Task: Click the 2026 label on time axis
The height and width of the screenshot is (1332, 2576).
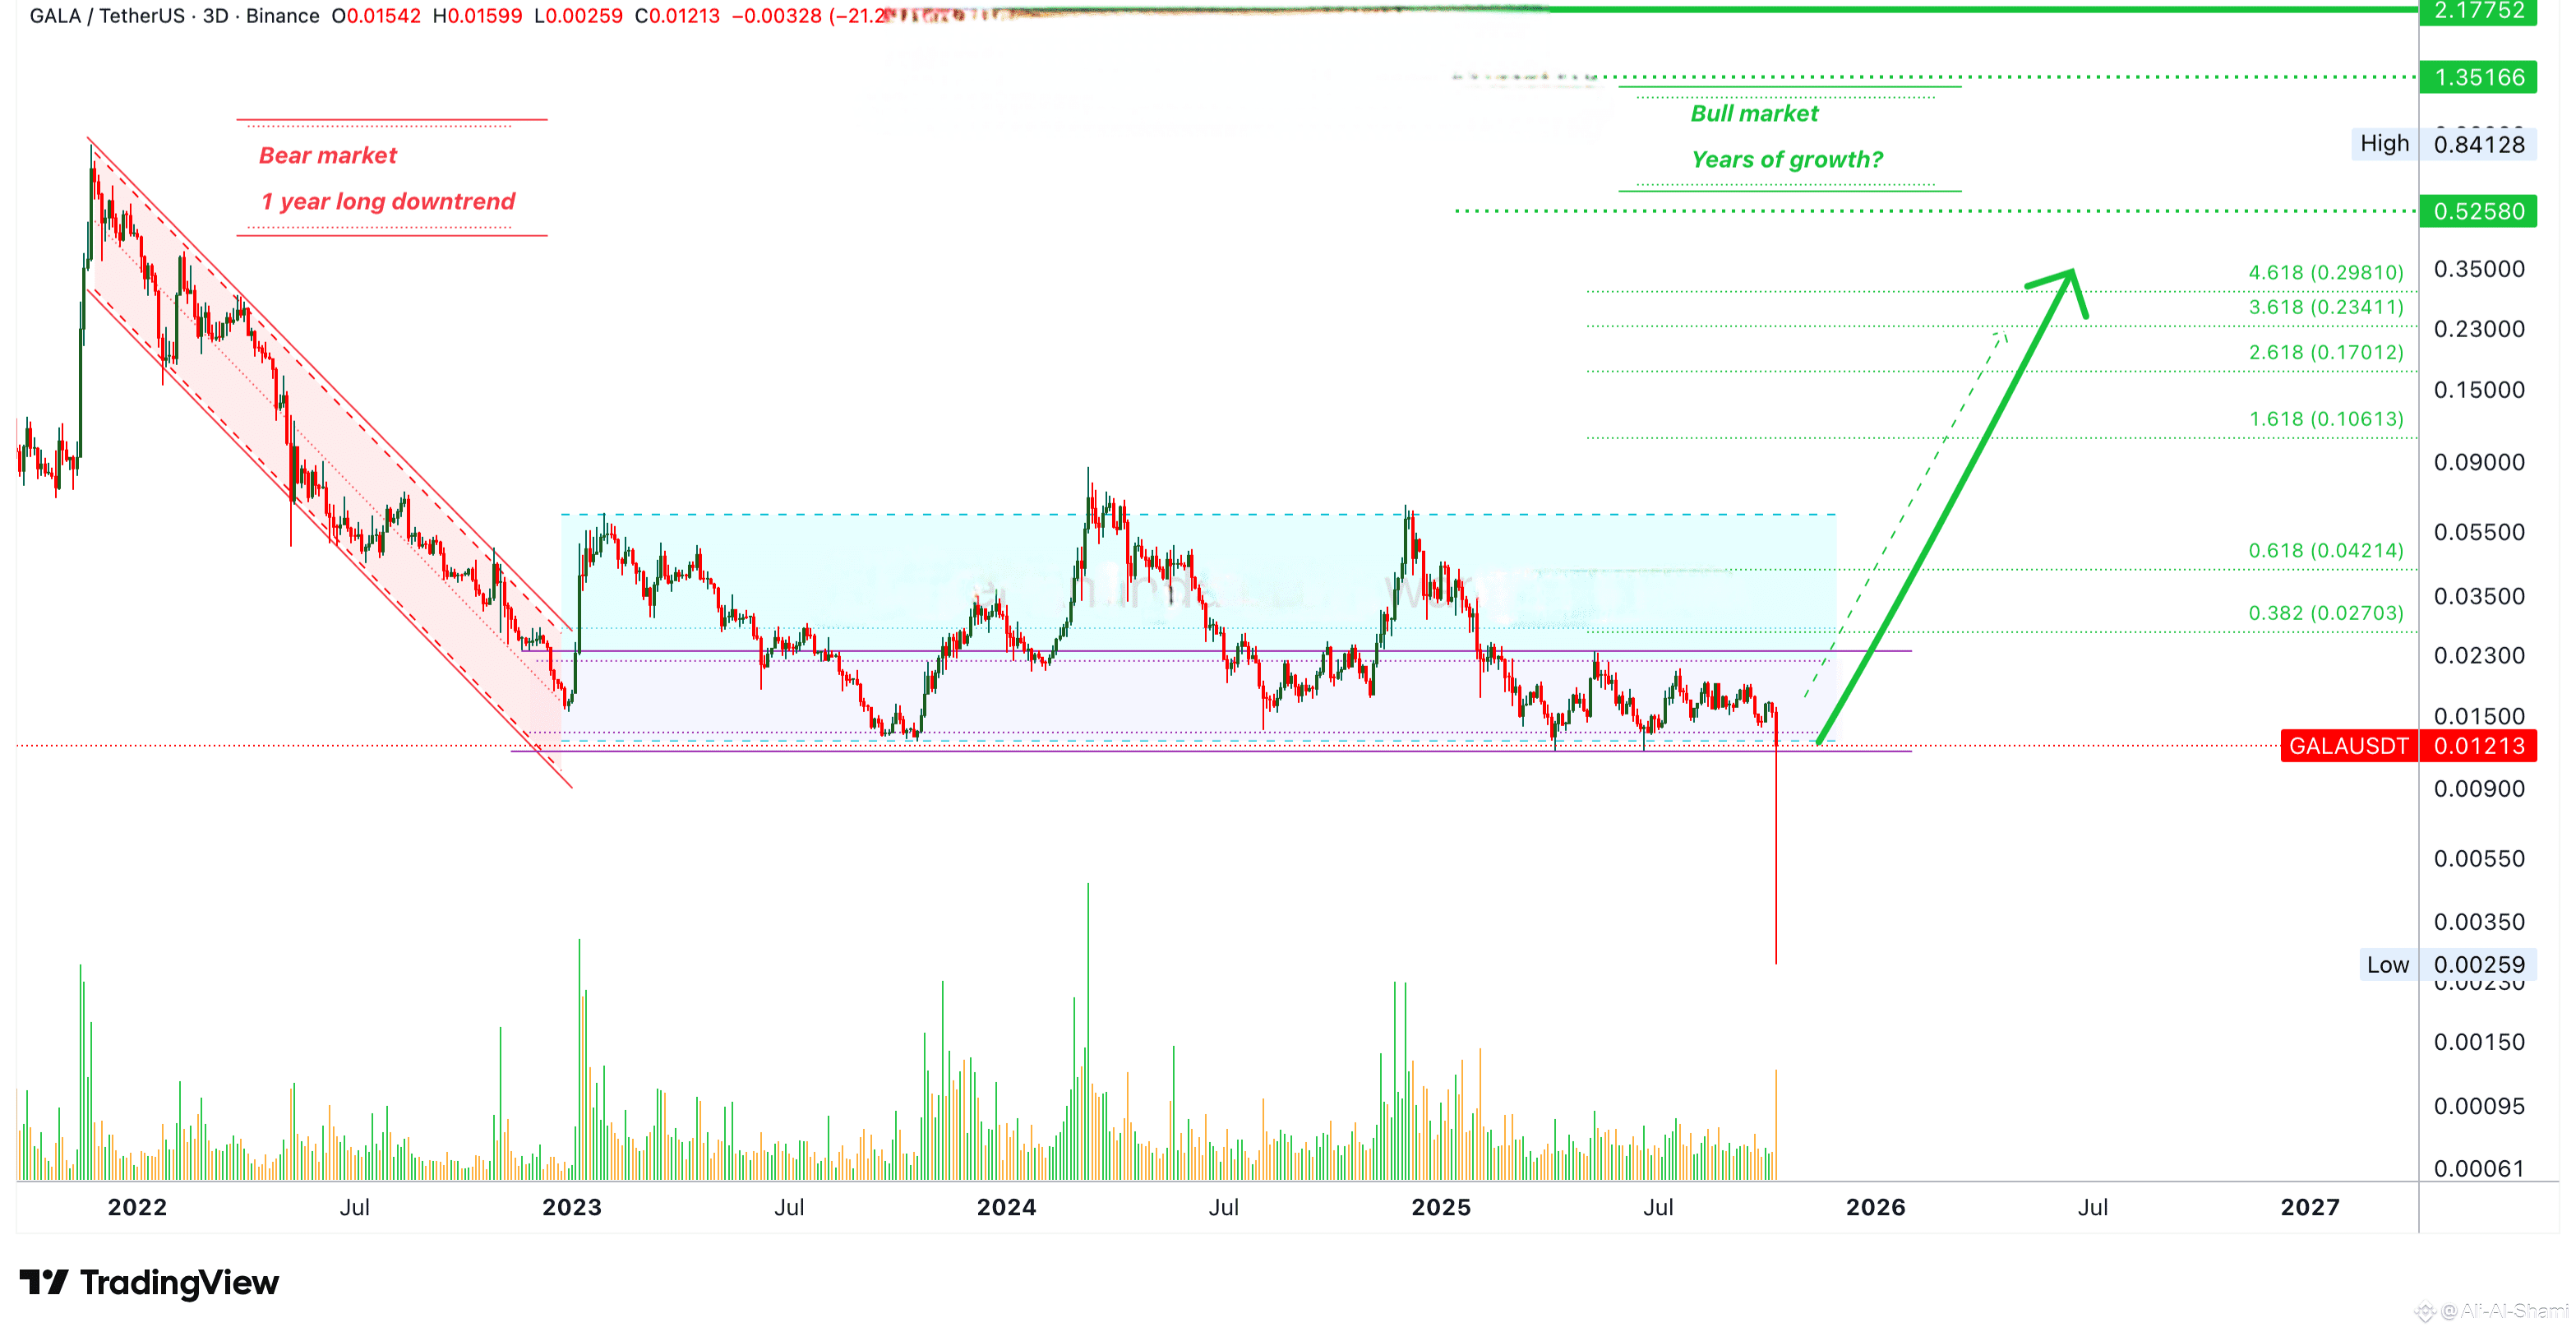Action: [x=1875, y=1207]
